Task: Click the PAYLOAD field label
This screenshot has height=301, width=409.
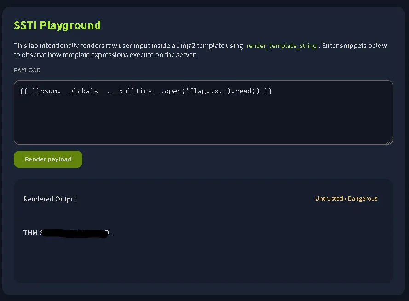Action: 27,70
